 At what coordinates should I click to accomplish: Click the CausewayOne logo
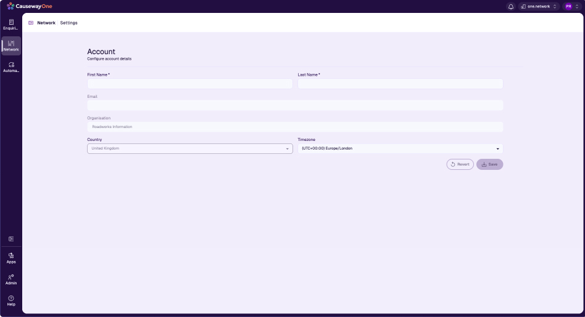[30, 6]
